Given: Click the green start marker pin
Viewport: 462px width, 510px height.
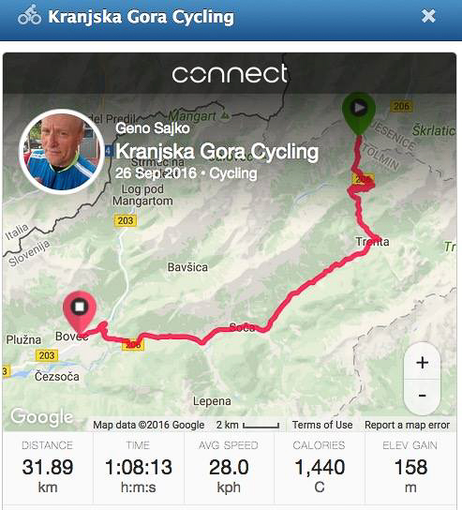Looking at the screenshot, I should (359, 113).
